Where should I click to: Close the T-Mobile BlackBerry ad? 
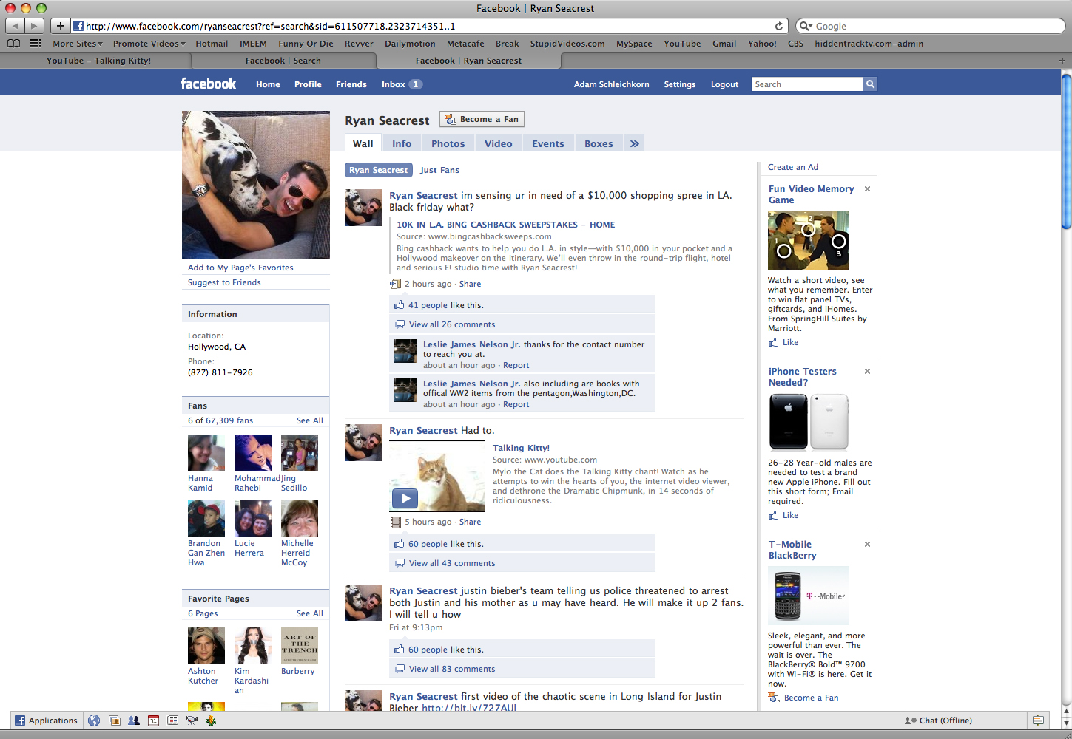(867, 545)
